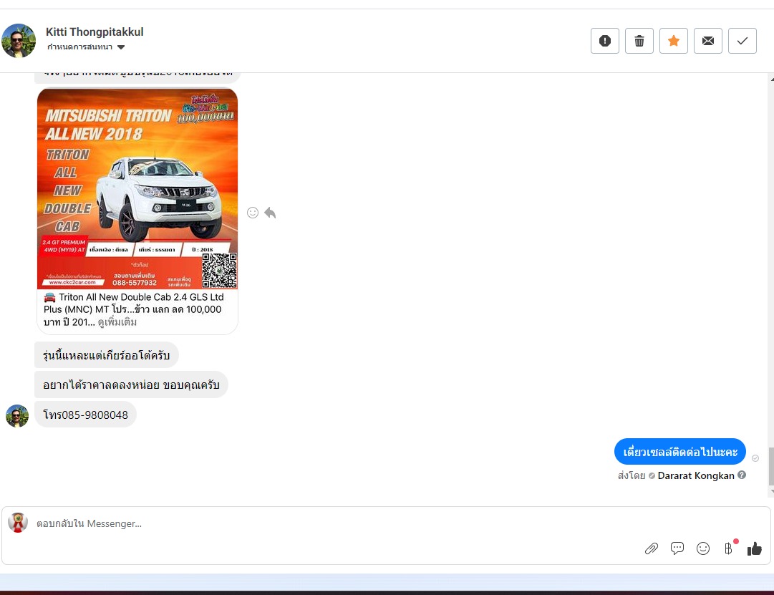Click page avatar icon in reply box
The height and width of the screenshot is (595, 774).
[x=18, y=523]
